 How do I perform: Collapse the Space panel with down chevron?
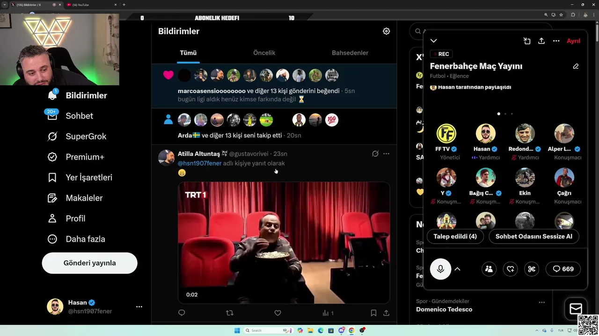pyautogui.click(x=434, y=41)
